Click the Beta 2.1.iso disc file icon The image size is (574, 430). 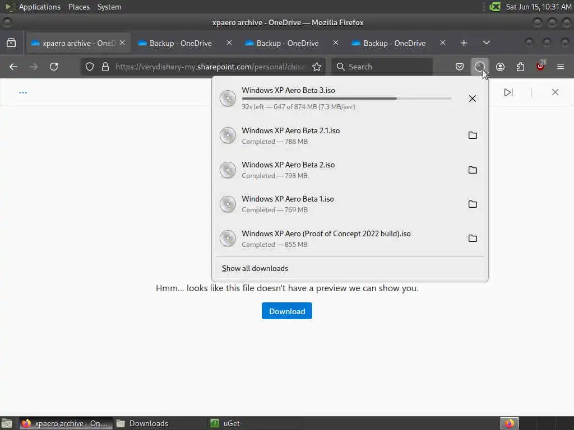(x=228, y=135)
